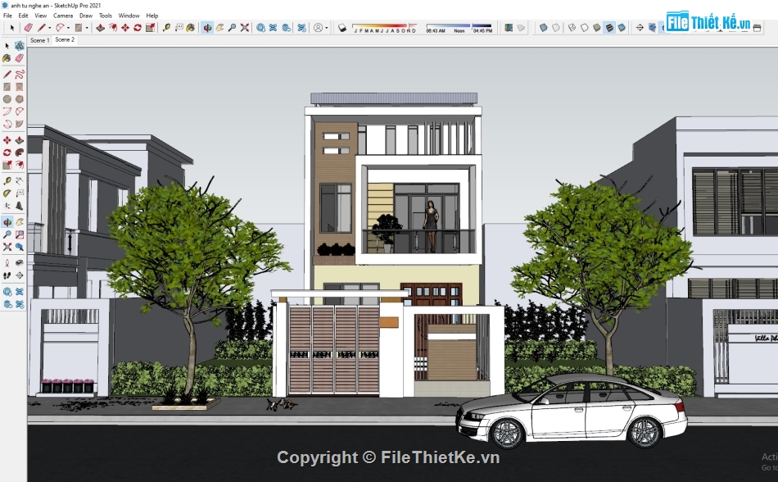Screen dimensions: 778x482
Task: Click Paint Bucket in the left tool set
Action: (x=7, y=58)
